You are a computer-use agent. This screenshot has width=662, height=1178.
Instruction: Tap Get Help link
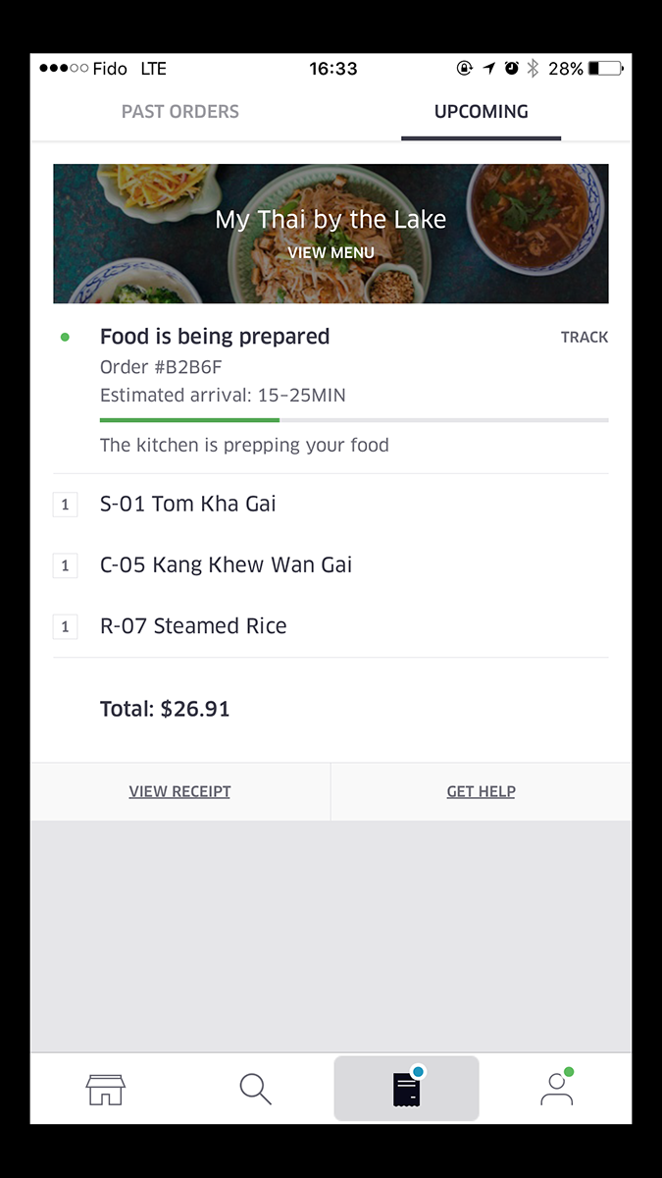(482, 791)
